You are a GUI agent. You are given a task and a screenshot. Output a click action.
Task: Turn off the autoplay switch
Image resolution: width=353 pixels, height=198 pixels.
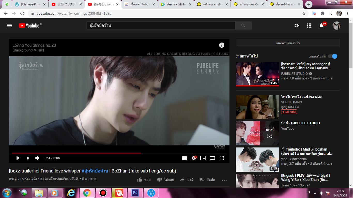click(333, 56)
